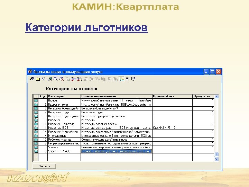Image resolution: width=249 pixels, height=187 pixels.
Task: Click the Закрыть button
Action: (44, 166)
